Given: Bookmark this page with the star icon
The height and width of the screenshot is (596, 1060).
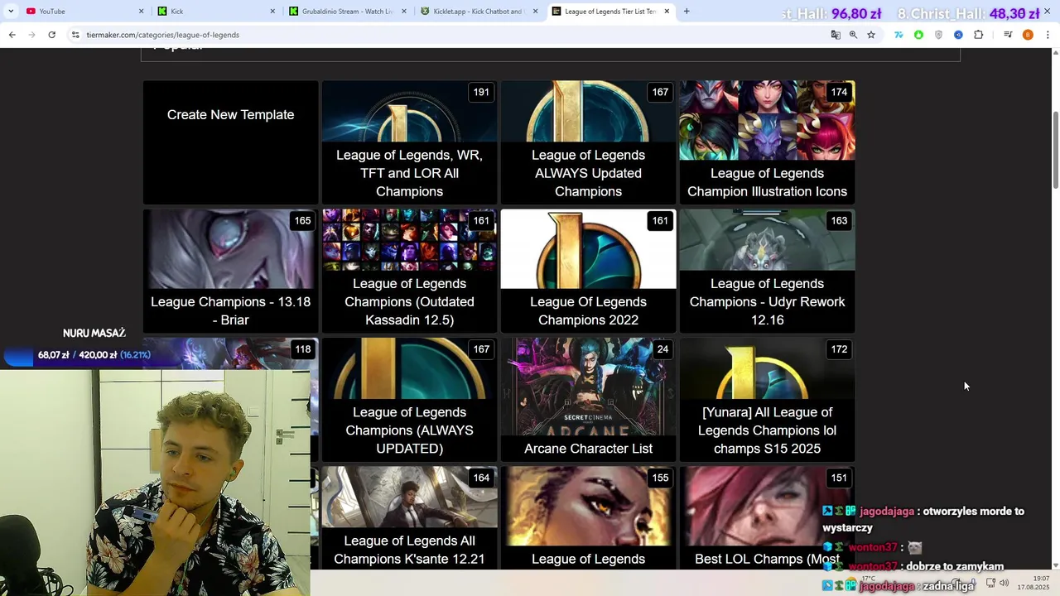Looking at the screenshot, I should coord(871,35).
